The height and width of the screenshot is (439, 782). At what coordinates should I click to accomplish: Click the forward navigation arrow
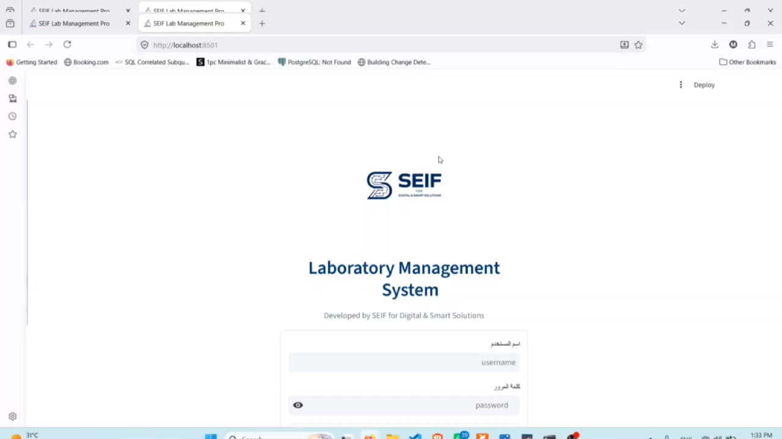(49, 45)
